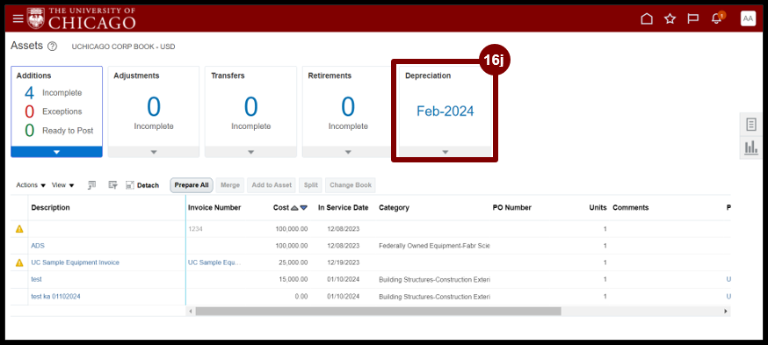
Task: Click the 12/19/2023 in service date
Action: tap(344, 262)
